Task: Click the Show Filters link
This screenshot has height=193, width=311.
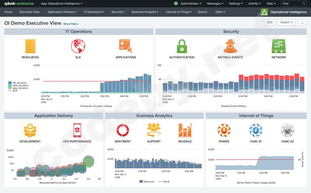Action: 70,24
